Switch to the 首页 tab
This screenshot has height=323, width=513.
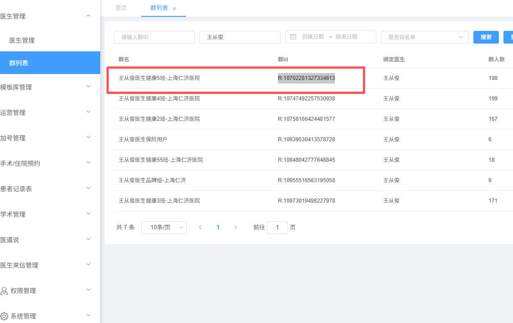pos(121,8)
